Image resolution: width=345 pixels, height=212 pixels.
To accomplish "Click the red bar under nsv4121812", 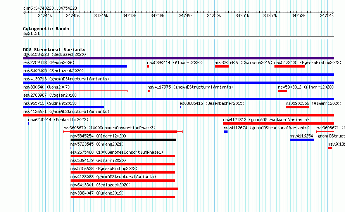I will tap(279, 123).
